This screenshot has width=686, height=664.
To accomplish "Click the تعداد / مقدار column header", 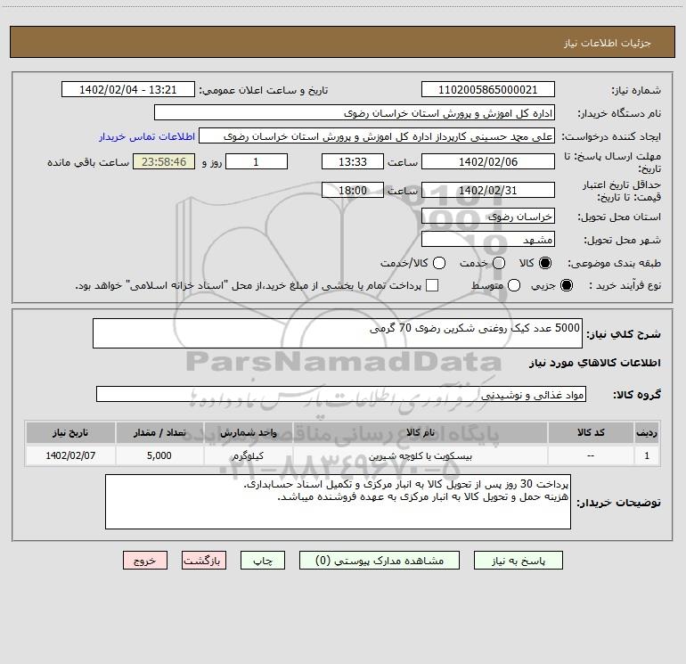I will (x=159, y=432).
